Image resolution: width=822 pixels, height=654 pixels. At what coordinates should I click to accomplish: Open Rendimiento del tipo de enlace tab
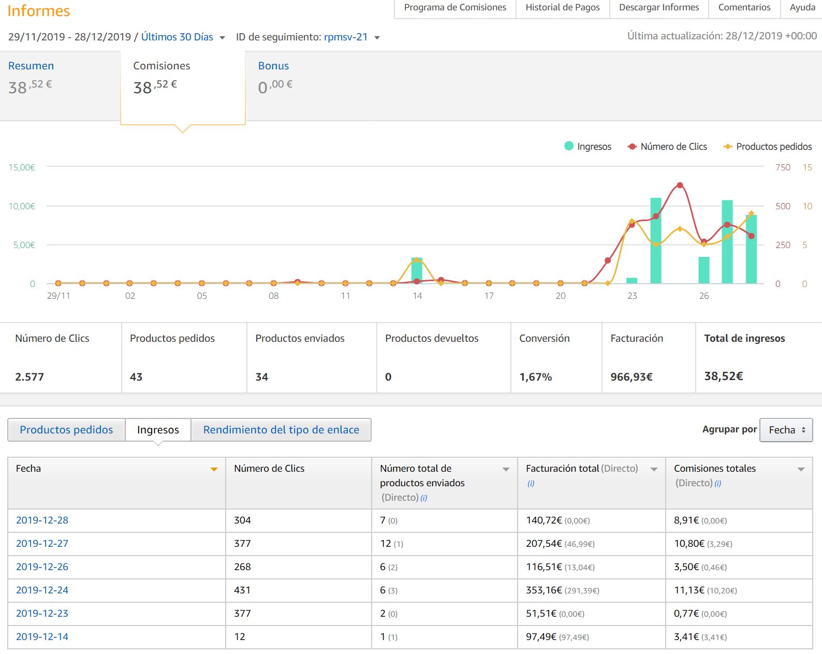pos(281,430)
